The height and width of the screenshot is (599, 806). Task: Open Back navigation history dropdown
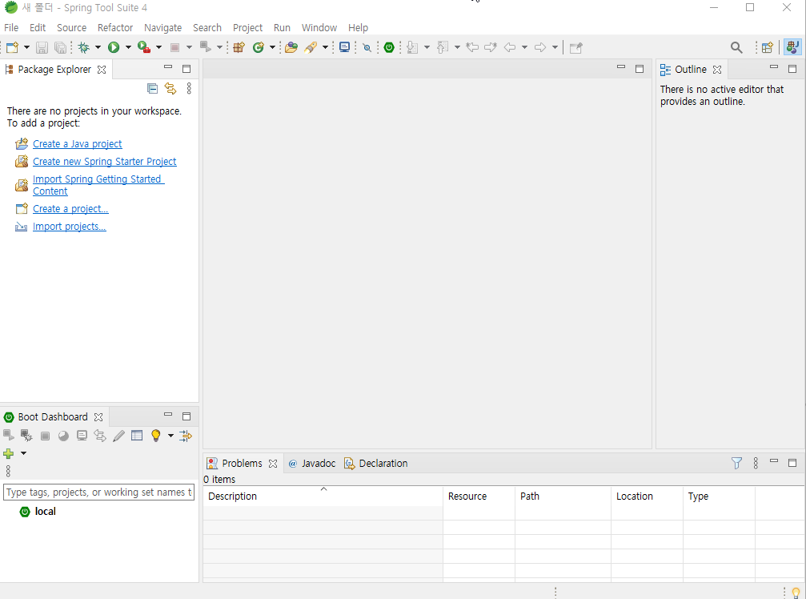click(524, 47)
